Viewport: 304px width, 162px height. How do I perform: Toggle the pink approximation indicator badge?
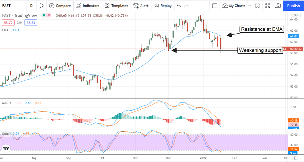coord(48,15)
